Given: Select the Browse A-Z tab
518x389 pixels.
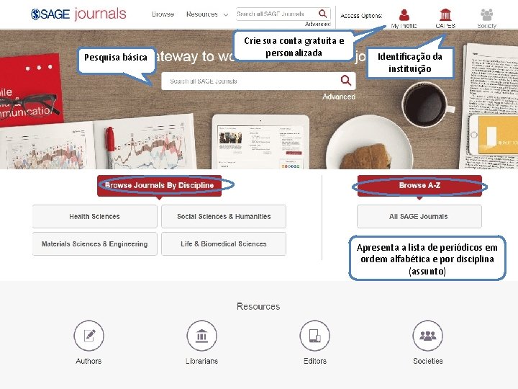Looking at the screenshot, I should point(419,185).
